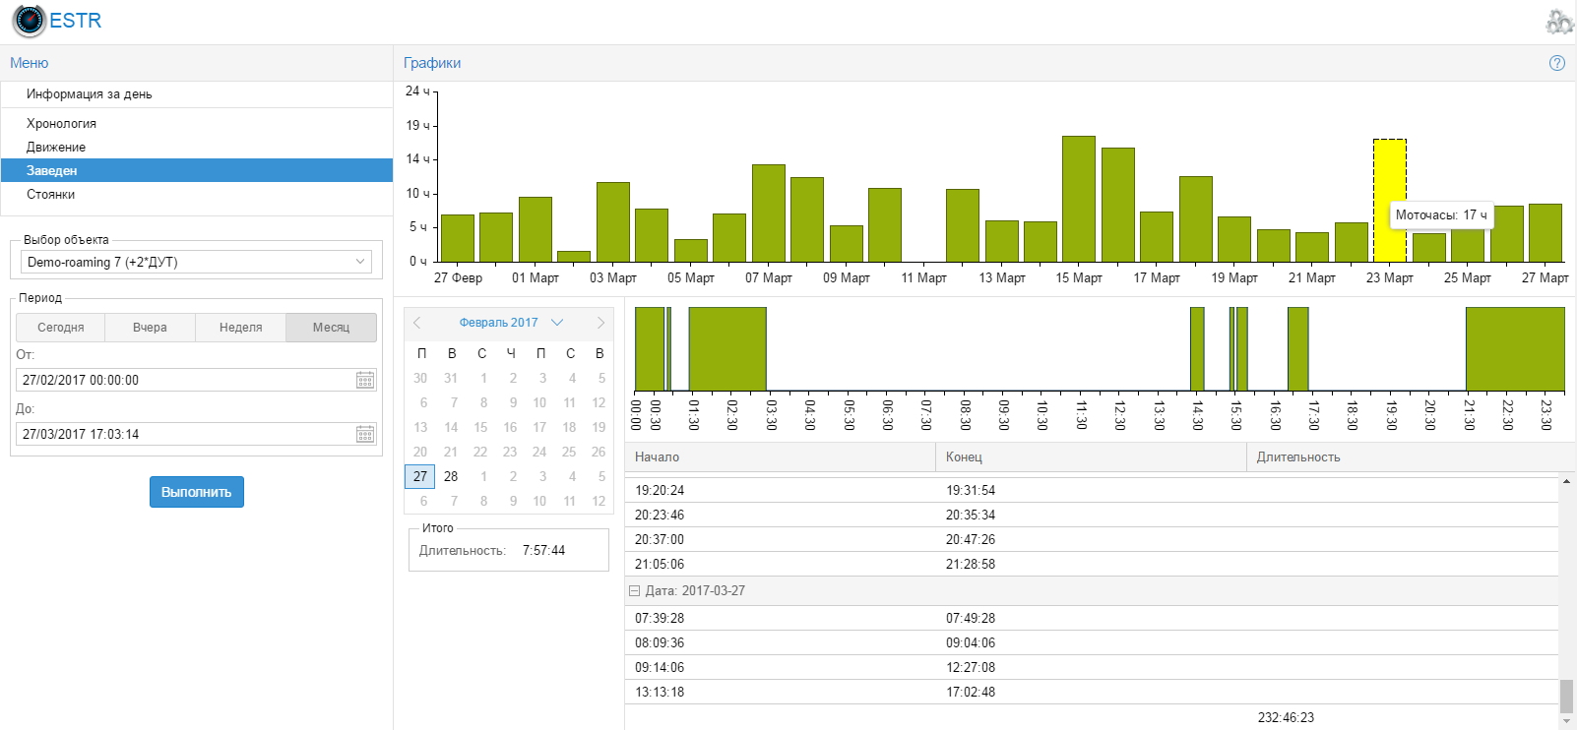The width and height of the screenshot is (1577, 730).
Task: Sort by the Начало column header
Action: pos(780,457)
